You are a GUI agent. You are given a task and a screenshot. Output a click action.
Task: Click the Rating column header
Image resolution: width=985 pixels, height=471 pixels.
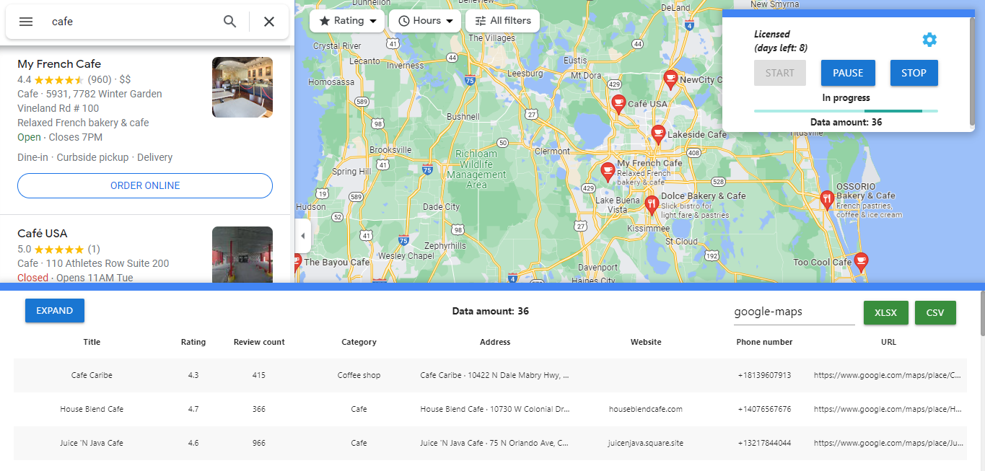click(x=193, y=342)
